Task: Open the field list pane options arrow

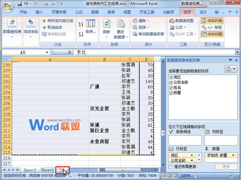Action: click(230, 60)
